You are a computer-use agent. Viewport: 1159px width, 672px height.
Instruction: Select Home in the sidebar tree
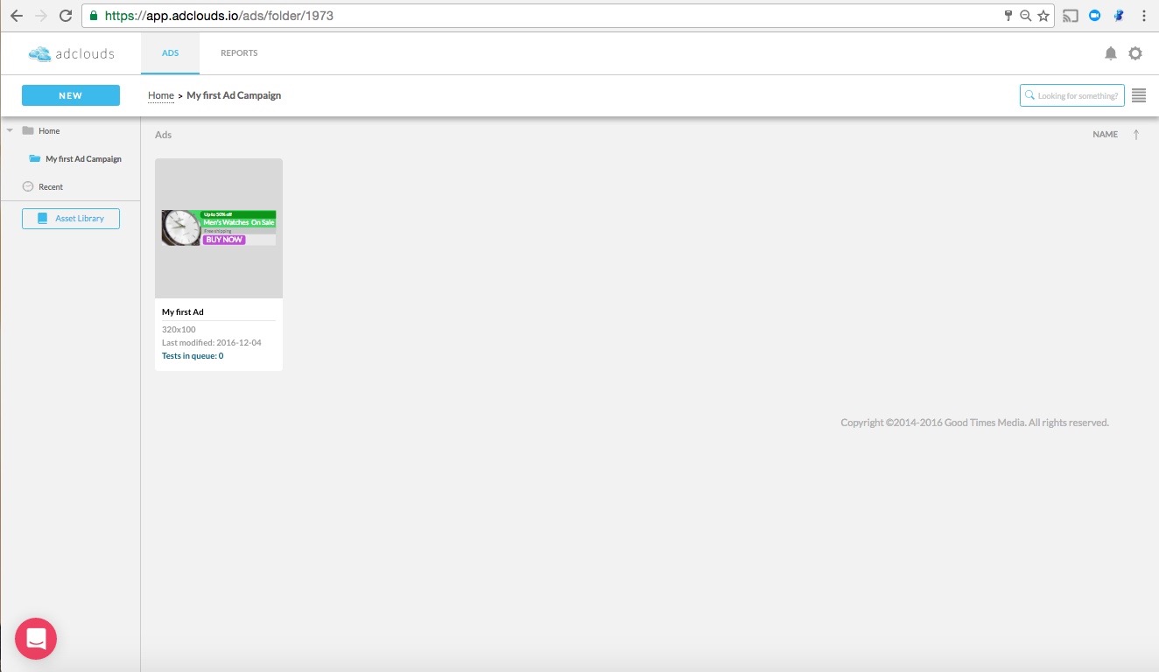tap(49, 130)
